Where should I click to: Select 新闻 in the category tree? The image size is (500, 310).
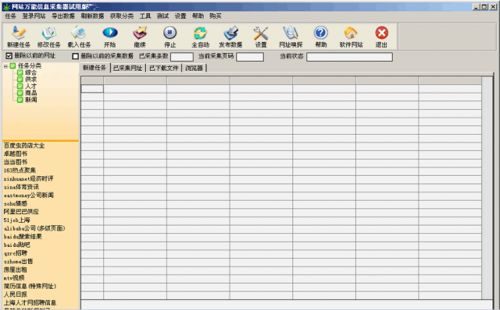pos(30,100)
